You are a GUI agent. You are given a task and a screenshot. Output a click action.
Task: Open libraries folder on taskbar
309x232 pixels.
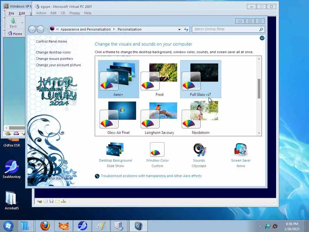[x=25, y=226]
